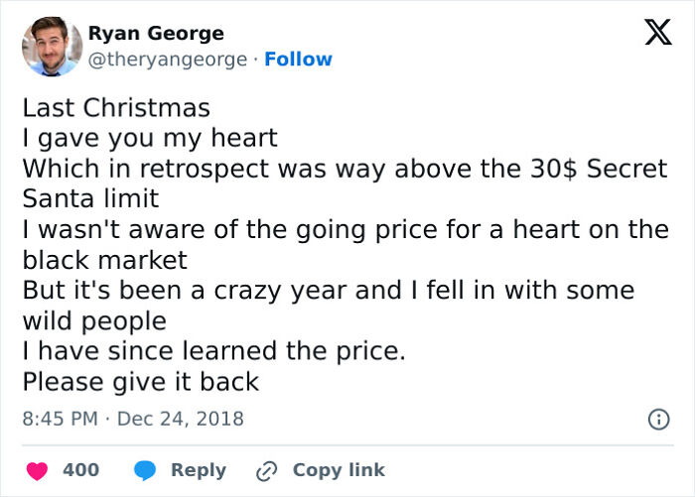Click the "Please give it back" line
The height and width of the screenshot is (497, 695).
pos(140,382)
